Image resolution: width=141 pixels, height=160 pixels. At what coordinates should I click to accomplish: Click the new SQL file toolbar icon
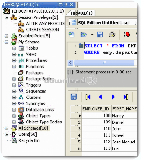tap(72, 35)
